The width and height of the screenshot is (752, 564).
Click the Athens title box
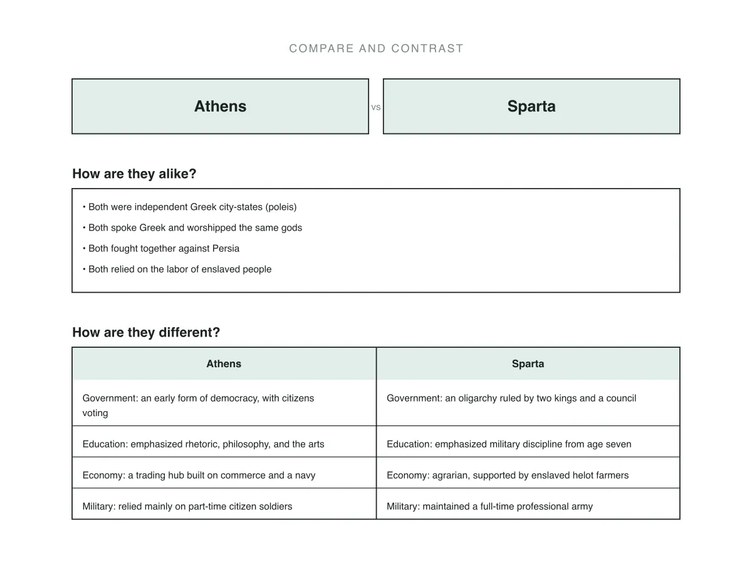(220, 106)
